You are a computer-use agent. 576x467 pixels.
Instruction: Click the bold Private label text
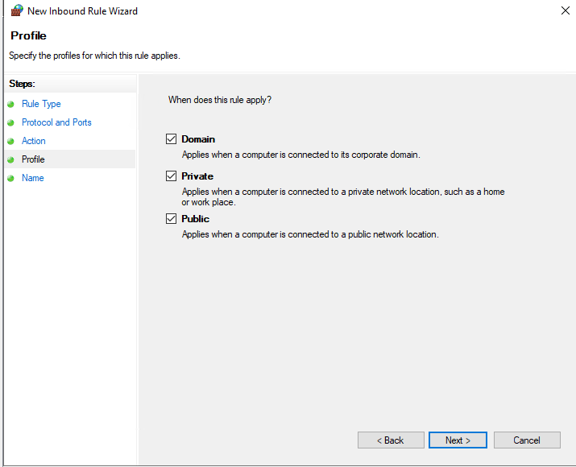pos(197,176)
